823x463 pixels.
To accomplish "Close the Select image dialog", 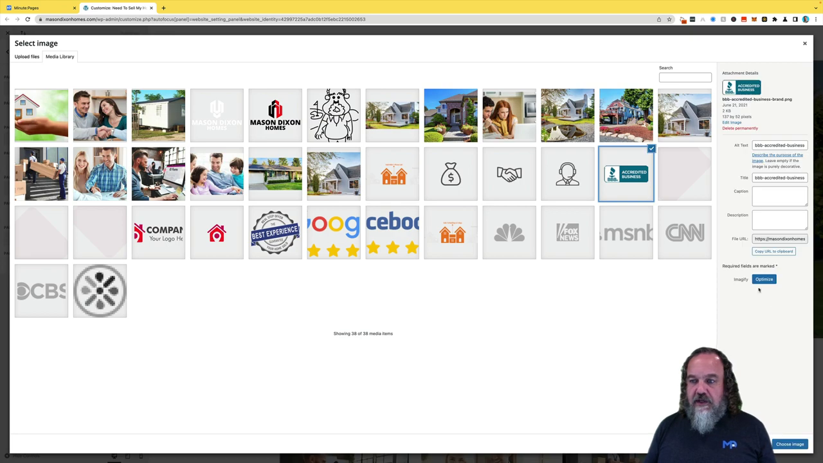I will click(804, 43).
